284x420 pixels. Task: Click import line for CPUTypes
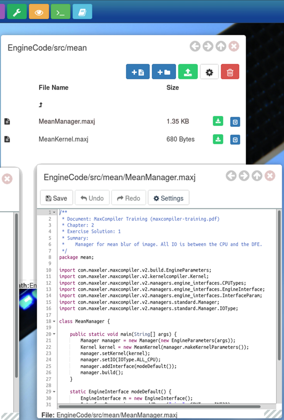153,283
